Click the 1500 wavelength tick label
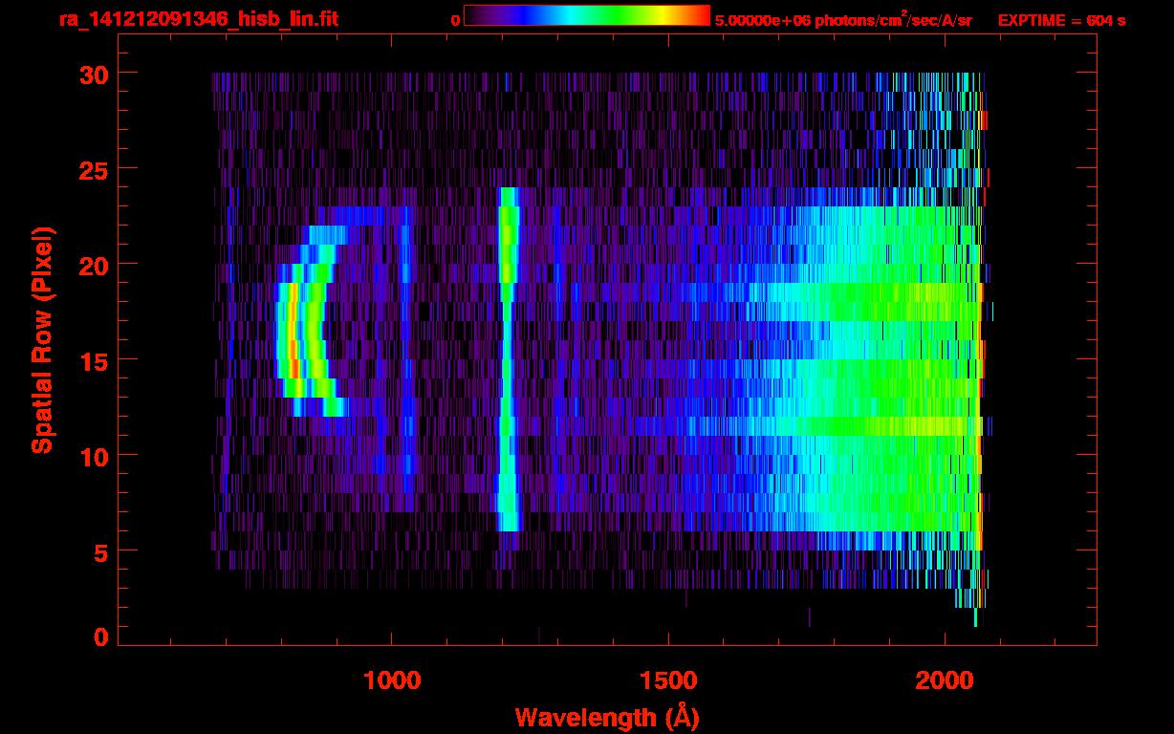The width and height of the screenshot is (1174, 734). [x=668, y=680]
